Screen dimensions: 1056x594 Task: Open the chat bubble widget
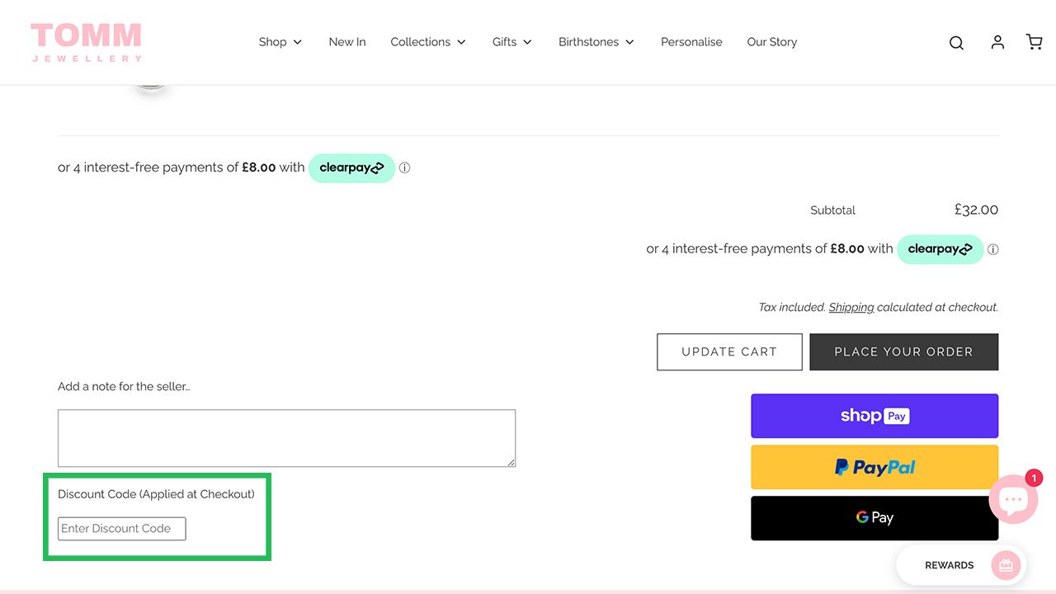1013,499
